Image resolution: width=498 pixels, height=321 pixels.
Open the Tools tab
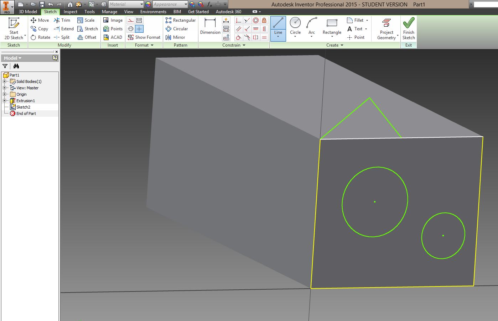(x=89, y=12)
